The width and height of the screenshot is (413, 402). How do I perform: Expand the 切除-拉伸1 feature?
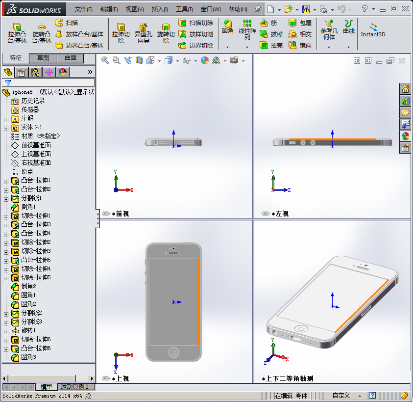coord(6,217)
